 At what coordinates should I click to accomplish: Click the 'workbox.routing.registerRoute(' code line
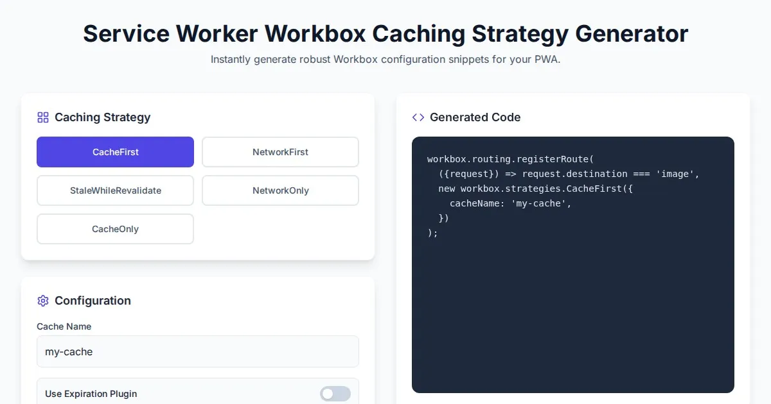point(511,159)
